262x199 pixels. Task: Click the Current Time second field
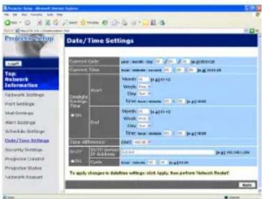point(192,70)
